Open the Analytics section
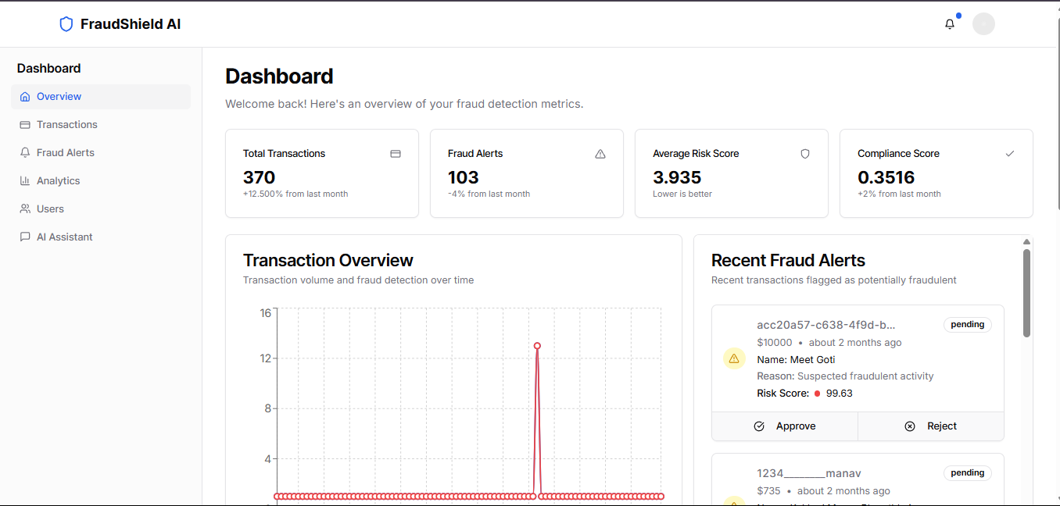 (x=101, y=181)
